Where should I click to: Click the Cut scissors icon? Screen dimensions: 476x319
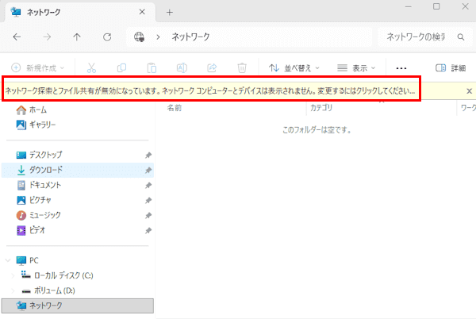[91, 67]
